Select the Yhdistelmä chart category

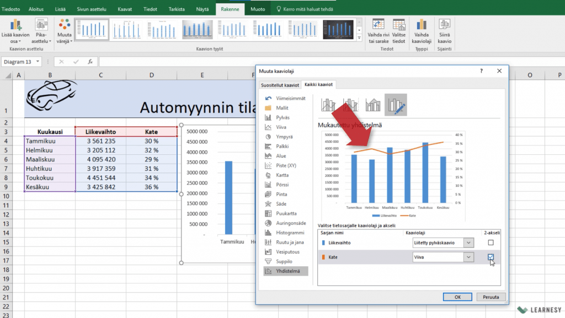(x=286, y=271)
